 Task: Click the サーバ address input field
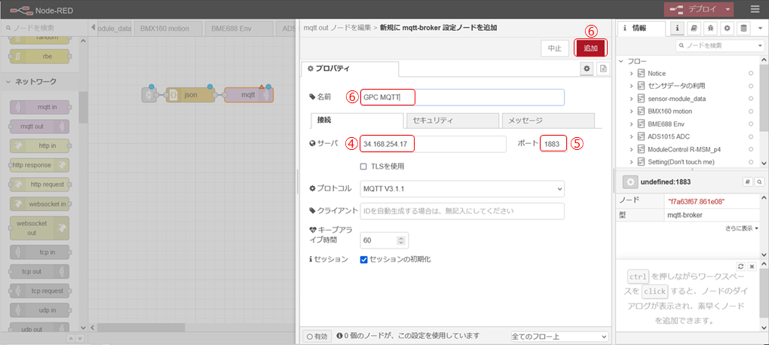433,144
